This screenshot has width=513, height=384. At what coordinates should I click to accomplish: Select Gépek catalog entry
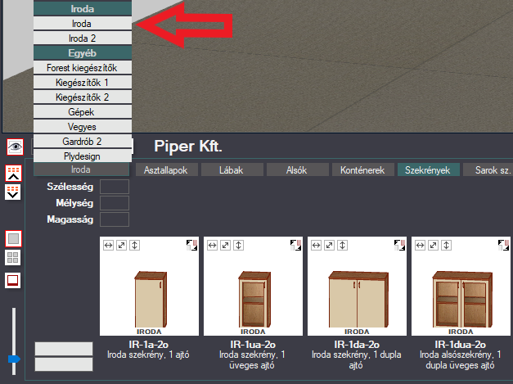click(x=83, y=112)
